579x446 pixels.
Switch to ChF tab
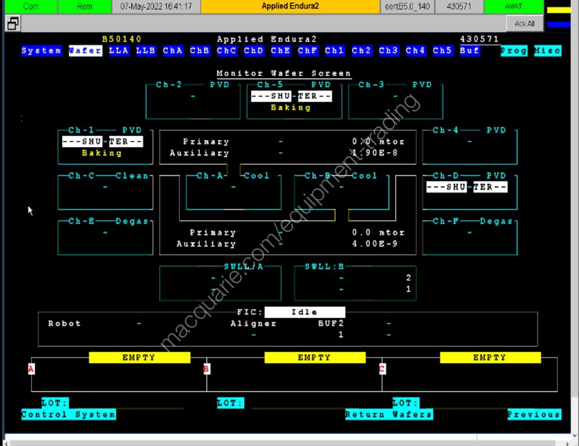tap(308, 51)
